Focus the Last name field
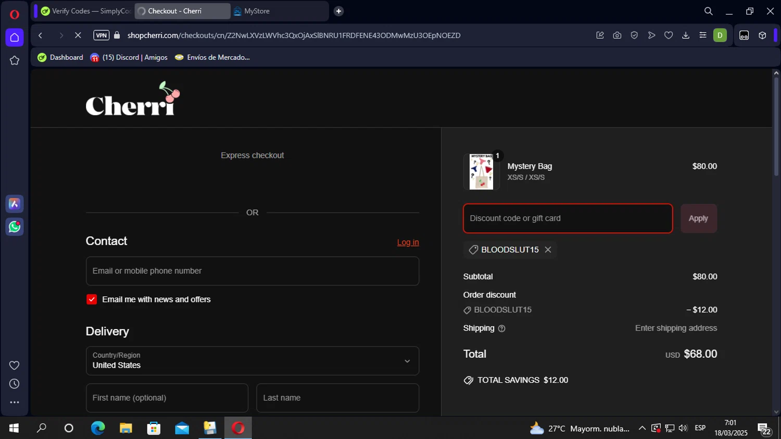 coord(338,398)
